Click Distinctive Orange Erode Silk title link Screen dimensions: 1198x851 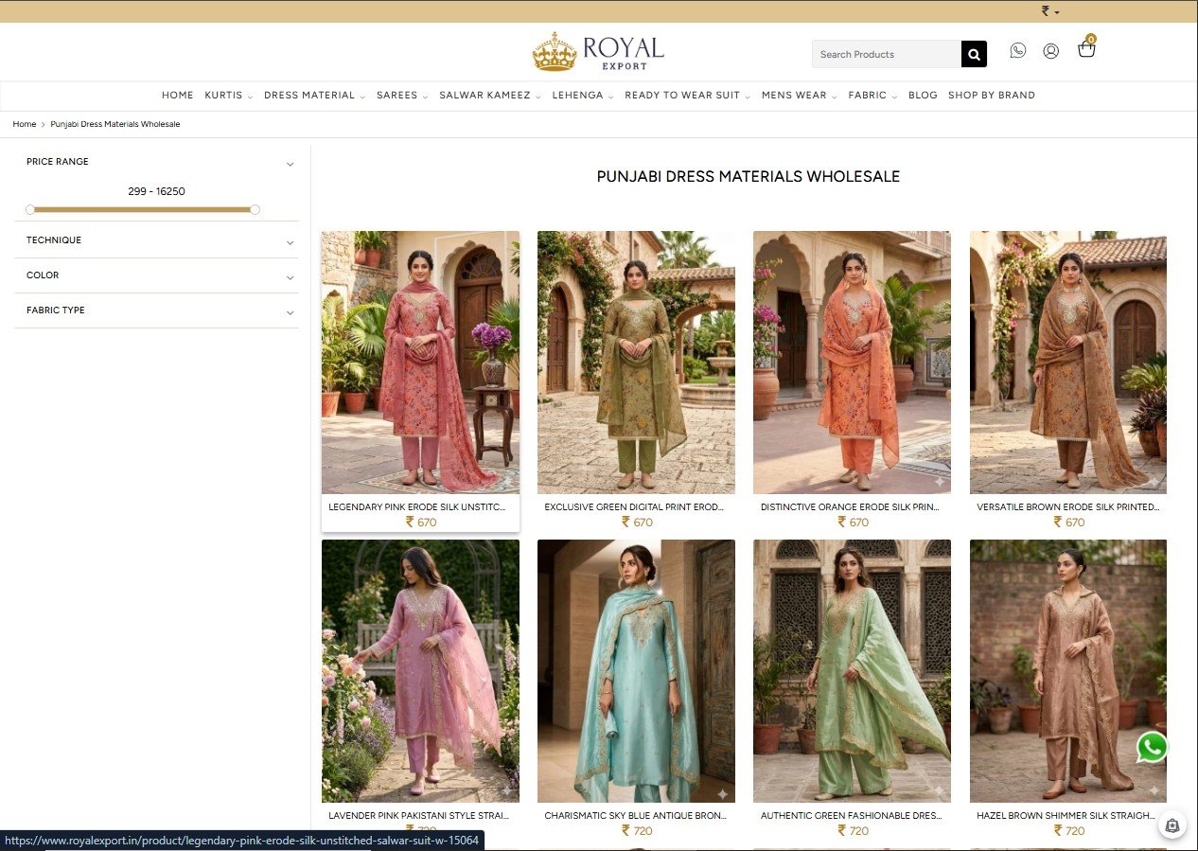850,507
